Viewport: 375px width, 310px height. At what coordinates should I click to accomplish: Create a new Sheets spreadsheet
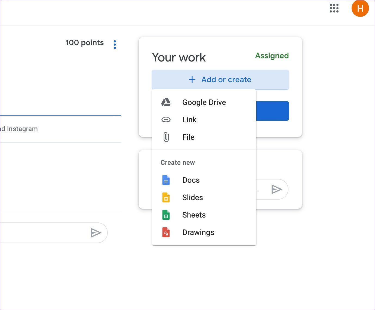coord(204,215)
